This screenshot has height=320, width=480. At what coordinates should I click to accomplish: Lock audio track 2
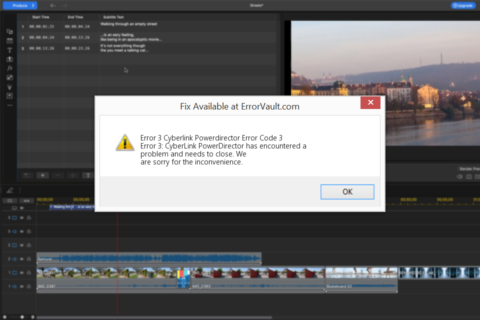tap(29, 259)
